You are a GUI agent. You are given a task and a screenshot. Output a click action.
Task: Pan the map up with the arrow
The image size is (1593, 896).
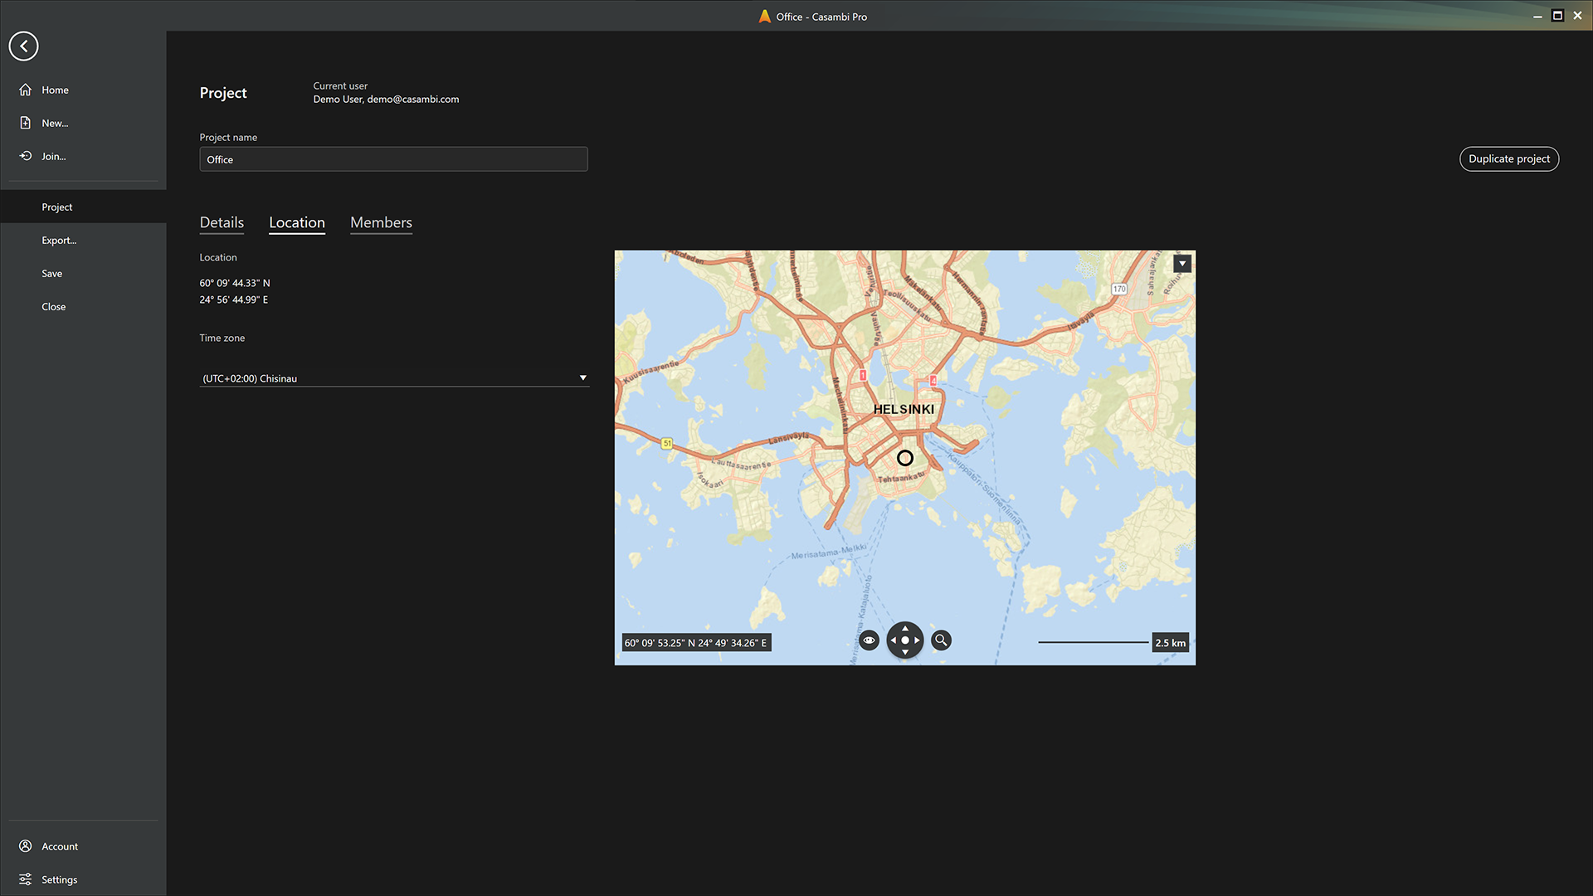[x=905, y=628]
